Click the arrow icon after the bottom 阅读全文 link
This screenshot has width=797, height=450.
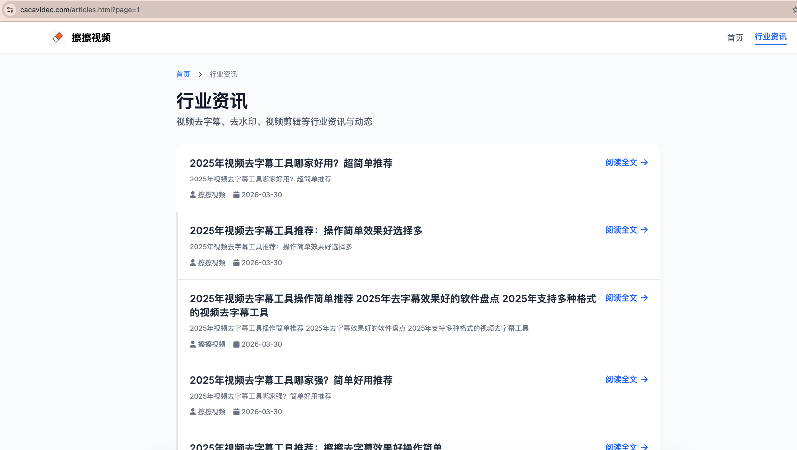[644, 446]
